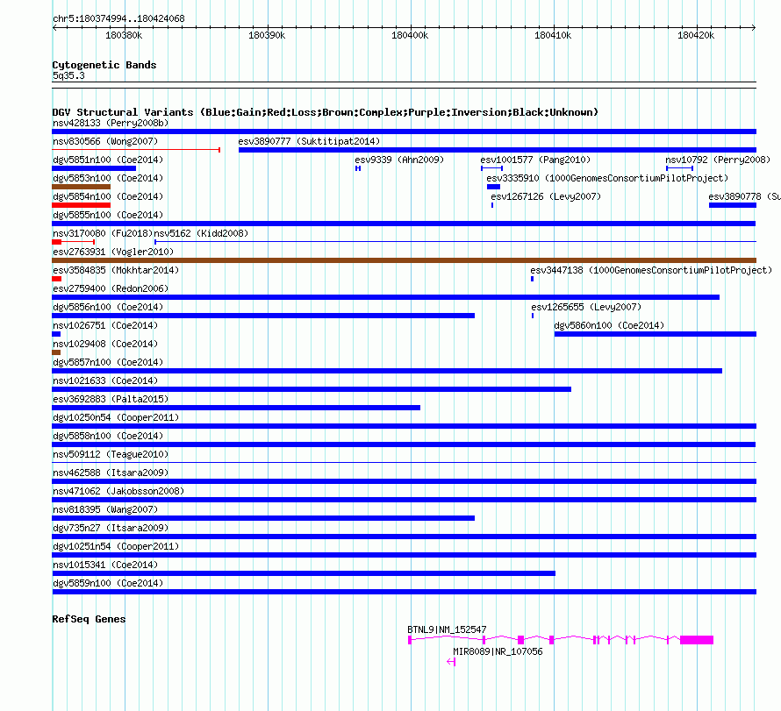Screen dimensions: 781x711
Task: Click the chr5:180374994..180424068 coordinates label
Action: (x=118, y=19)
